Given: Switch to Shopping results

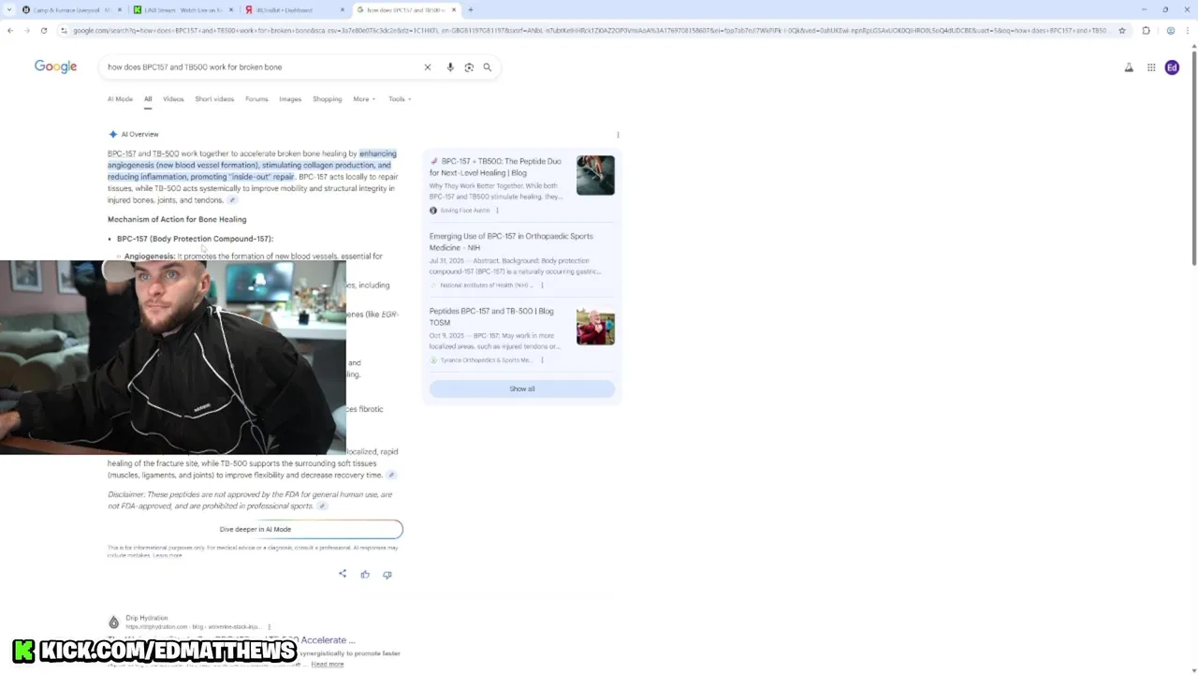Looking at the screenshot, I should point(327,98).
